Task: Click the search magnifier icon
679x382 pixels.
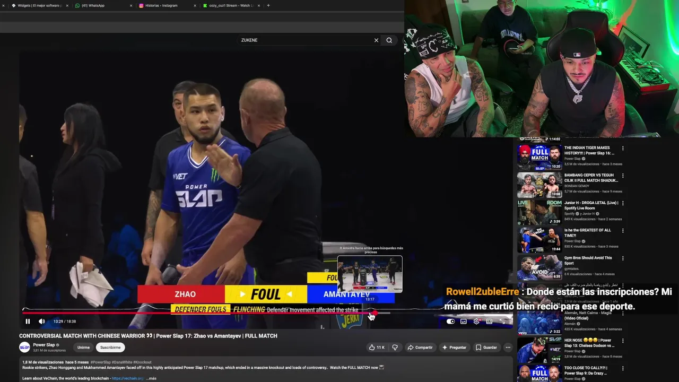Action: (x=389, y=40)
